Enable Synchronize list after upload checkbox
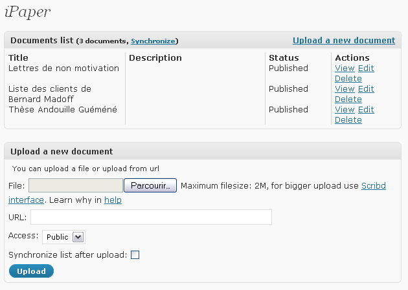Image resolution: width=408 pixels, height=290 pixels. (x=135, y=255)
